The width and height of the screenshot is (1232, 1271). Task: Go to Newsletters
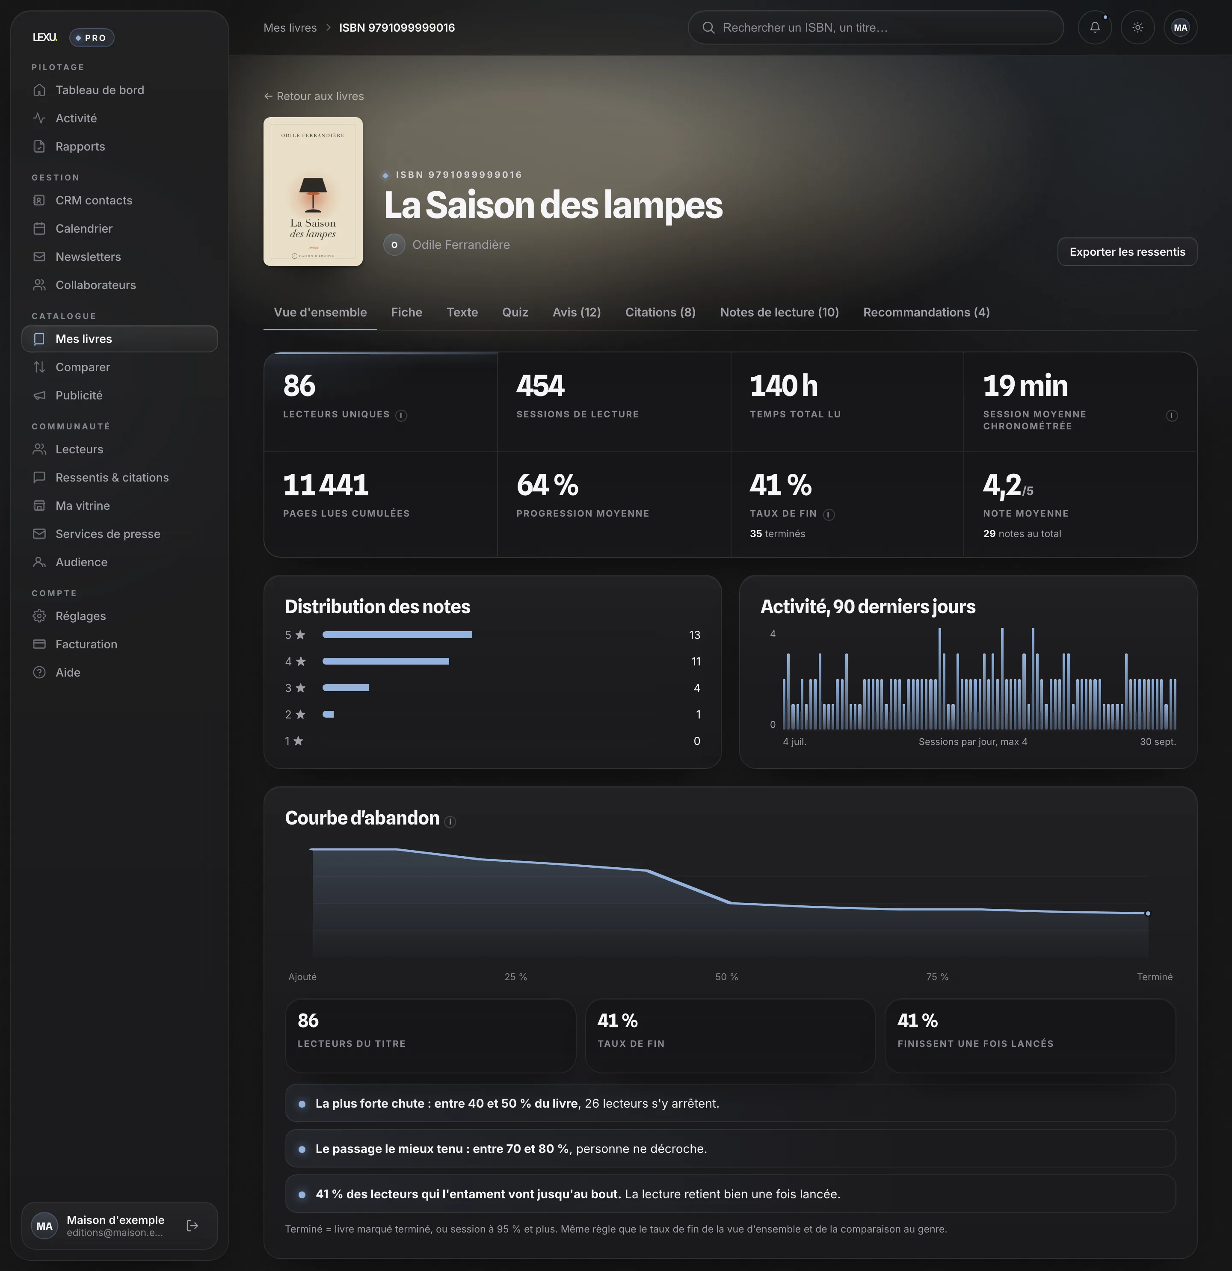click(x=119, y=257)
